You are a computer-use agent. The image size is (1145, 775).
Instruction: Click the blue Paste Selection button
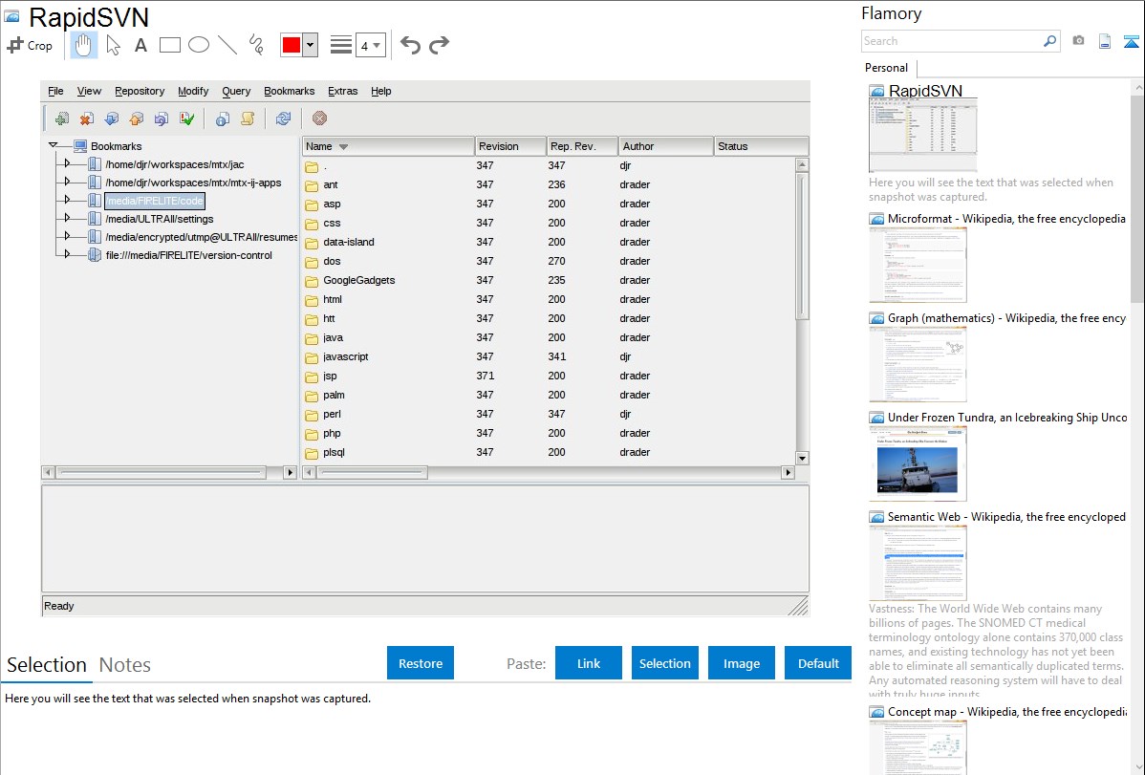click(x=664, y=663)
